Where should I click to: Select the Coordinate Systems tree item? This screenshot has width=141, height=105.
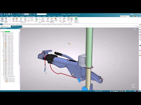10,33
